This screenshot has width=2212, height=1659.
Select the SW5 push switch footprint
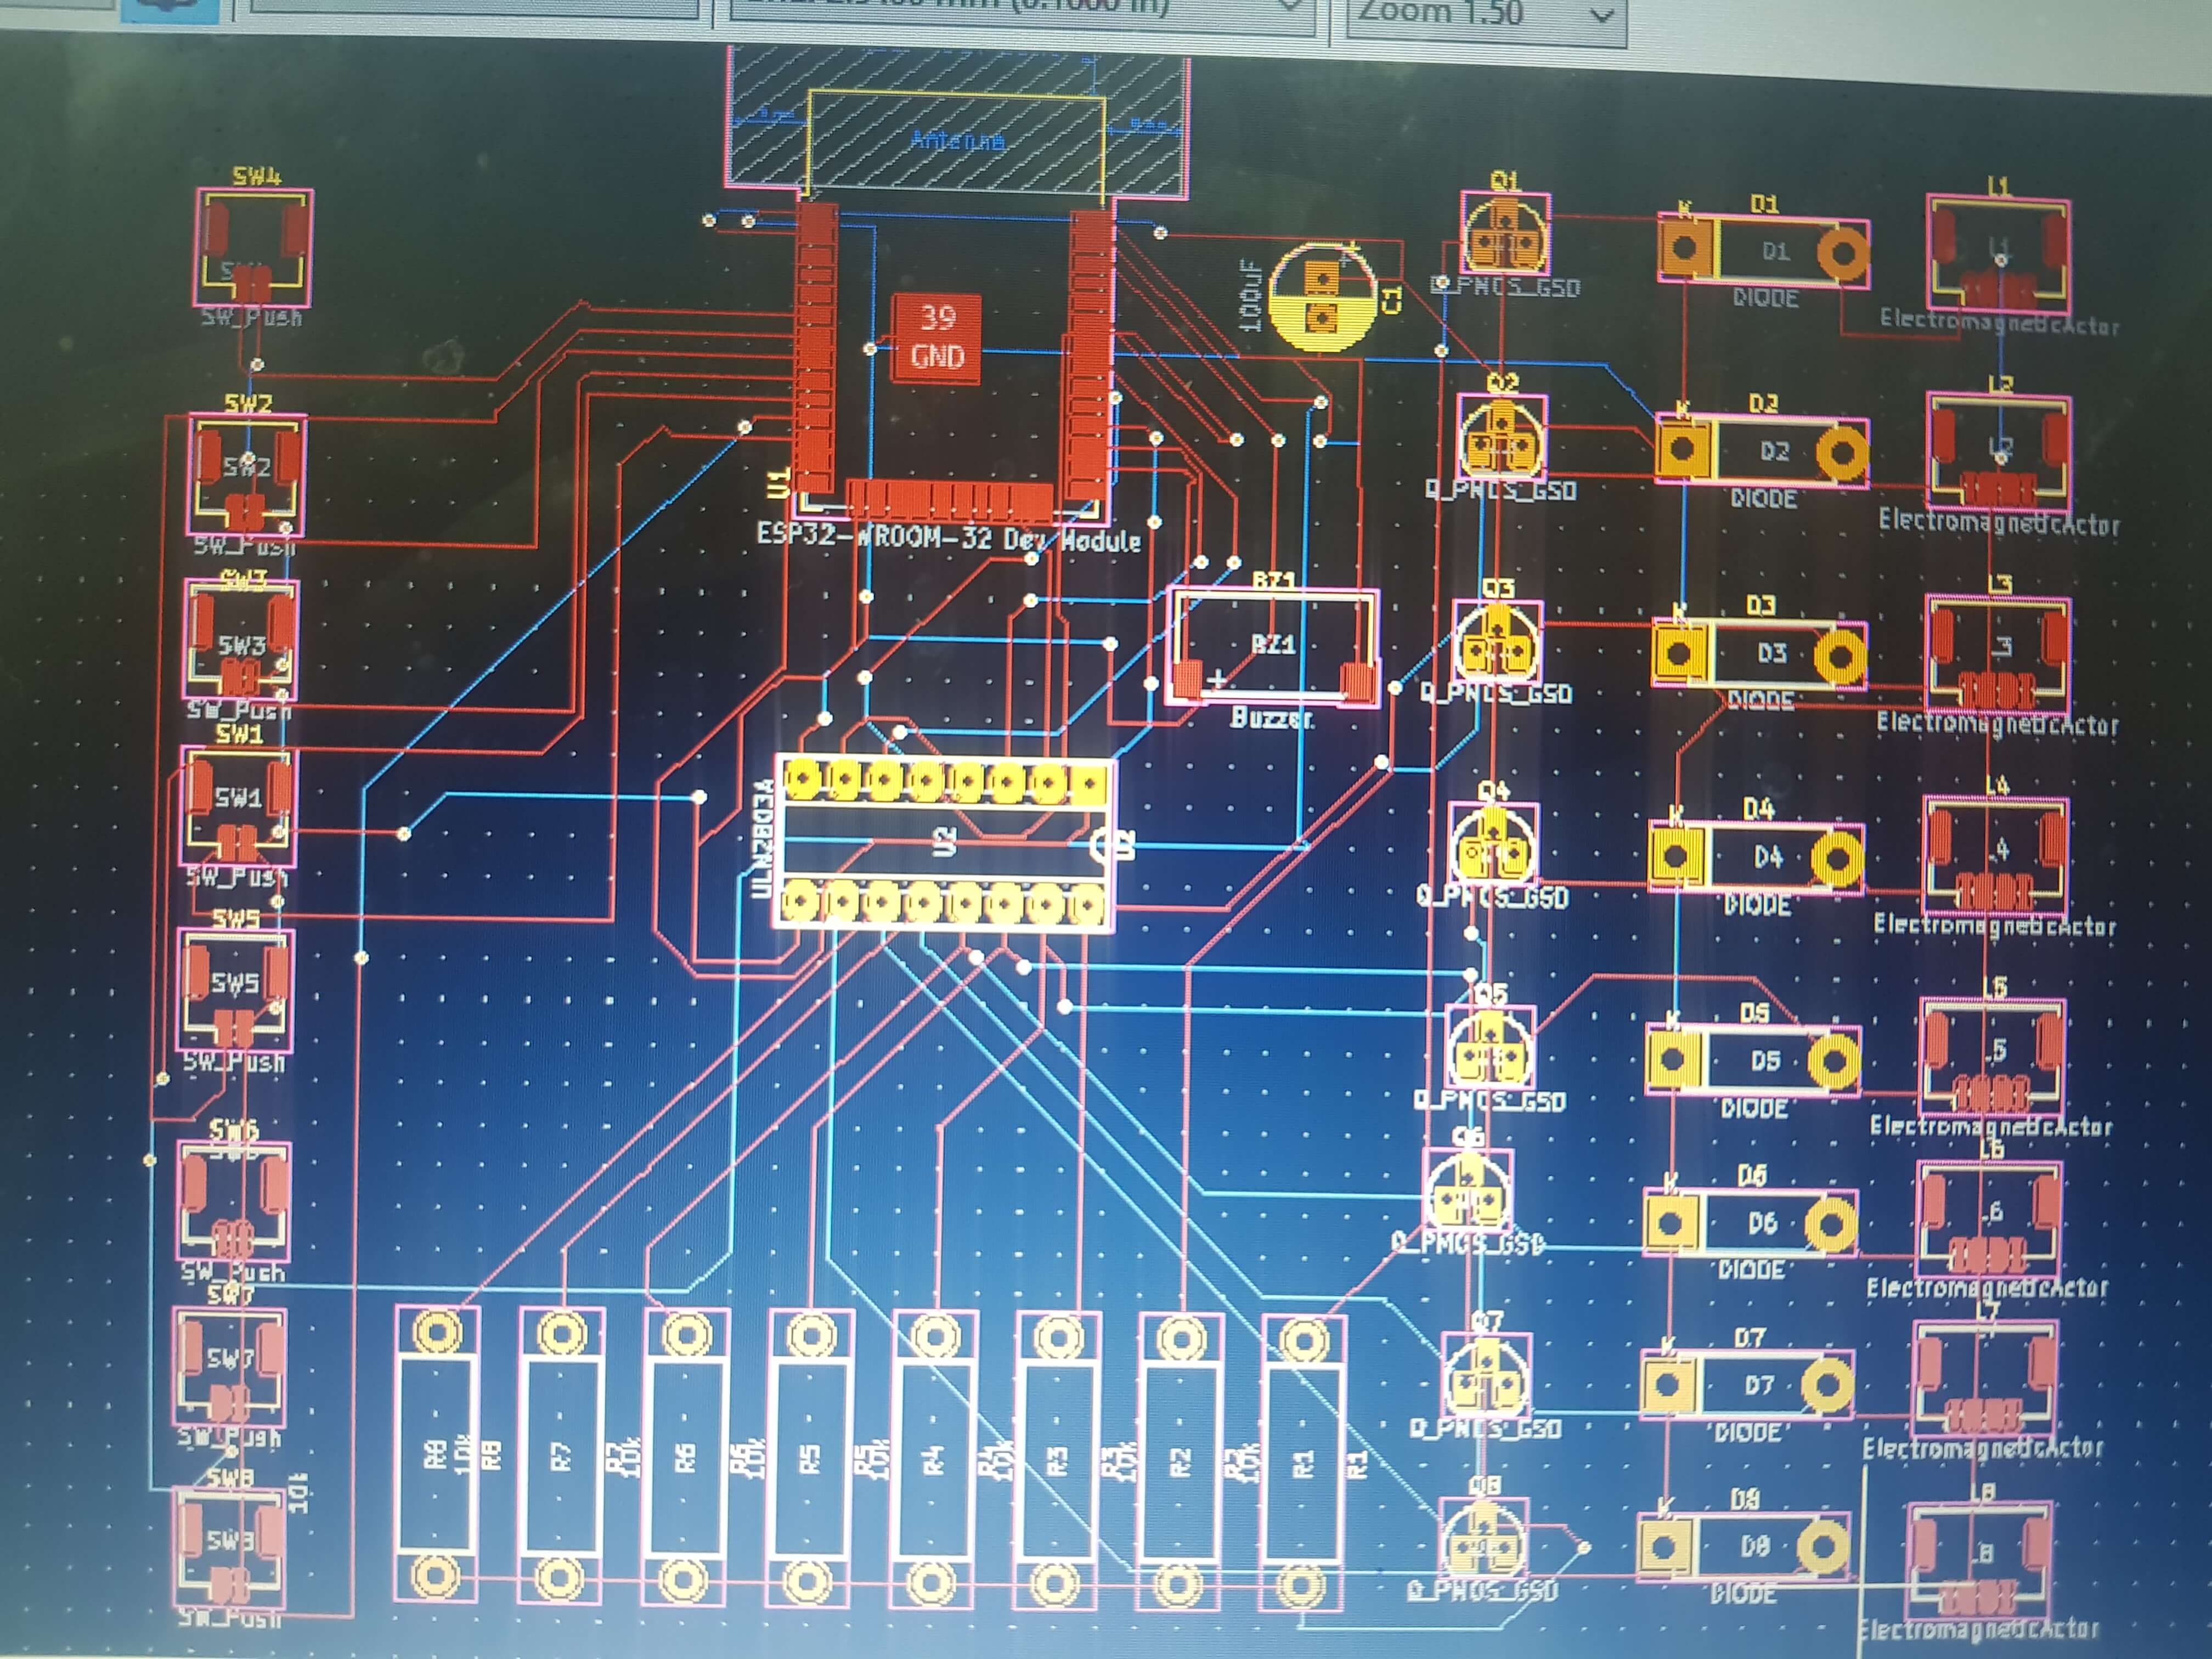pos(235,990)
